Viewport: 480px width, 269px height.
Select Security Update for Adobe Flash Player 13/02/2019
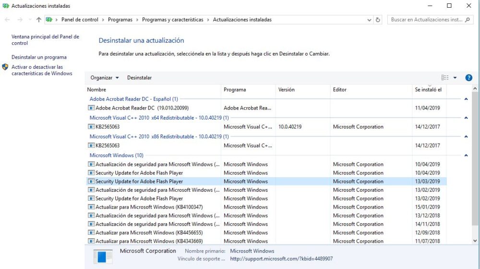(x=266, y=198)
